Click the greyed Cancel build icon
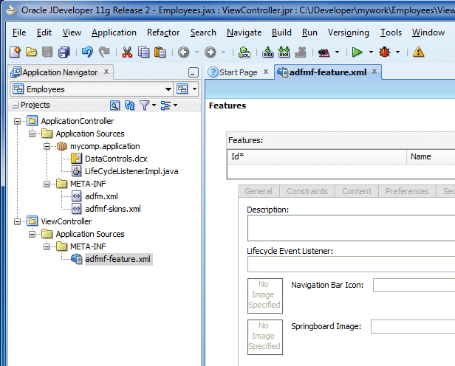Image resolution: width=455 pixels, height=366 pixels. coord(301,52)
